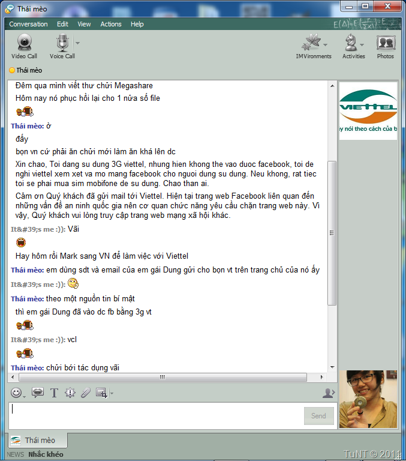Image resolution: width=406 pixels, height=461 pixels.
Task: Select the Thái mèo conversation tab
Action: [x=38, y=440]
